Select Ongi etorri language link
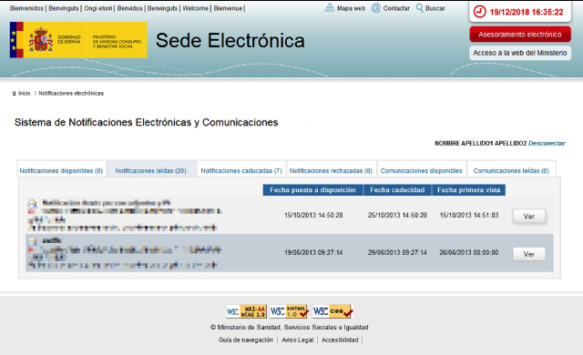 click(98, 8)
